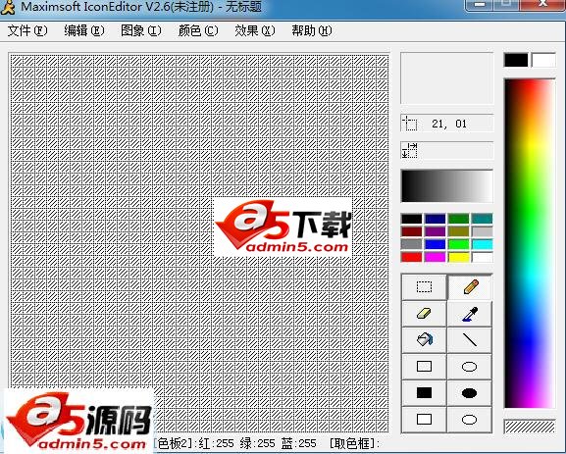Click the status bar text 蓝:255

(x=299, y=443)
